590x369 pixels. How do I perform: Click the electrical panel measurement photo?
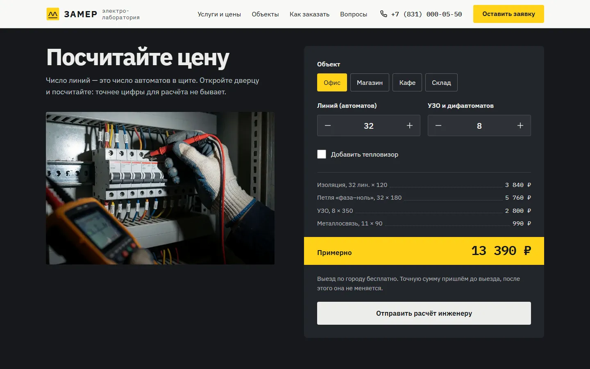(x=160, y=188)
